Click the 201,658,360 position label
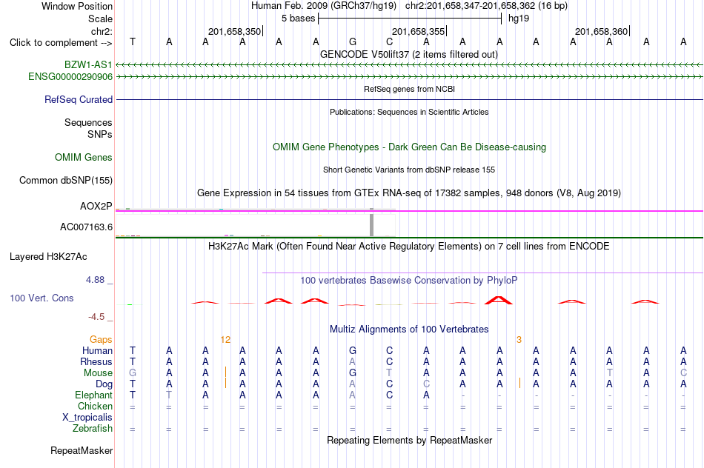 pyautogui.click(x=601, y=31)
